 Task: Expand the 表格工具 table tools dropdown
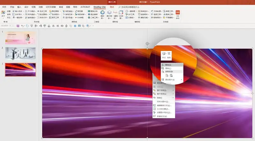174,11
